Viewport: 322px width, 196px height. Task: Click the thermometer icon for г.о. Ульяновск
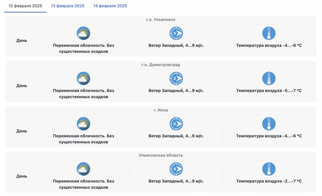[x=269, y=34]
